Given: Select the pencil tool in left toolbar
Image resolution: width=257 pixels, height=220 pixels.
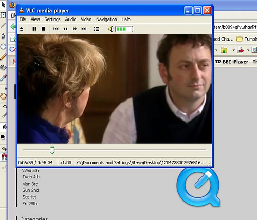Looking at the screenshot, I should click(3, 57).
